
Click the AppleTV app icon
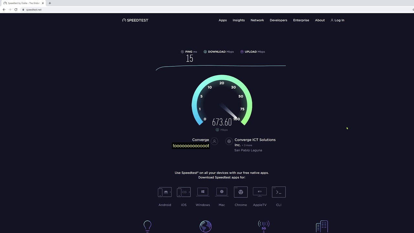[x=260, y=192]
